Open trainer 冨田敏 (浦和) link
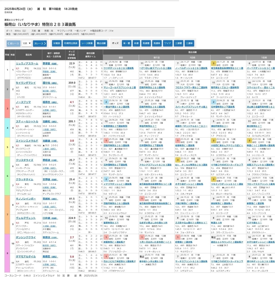The image size is (275, 281). pos(50,91)
